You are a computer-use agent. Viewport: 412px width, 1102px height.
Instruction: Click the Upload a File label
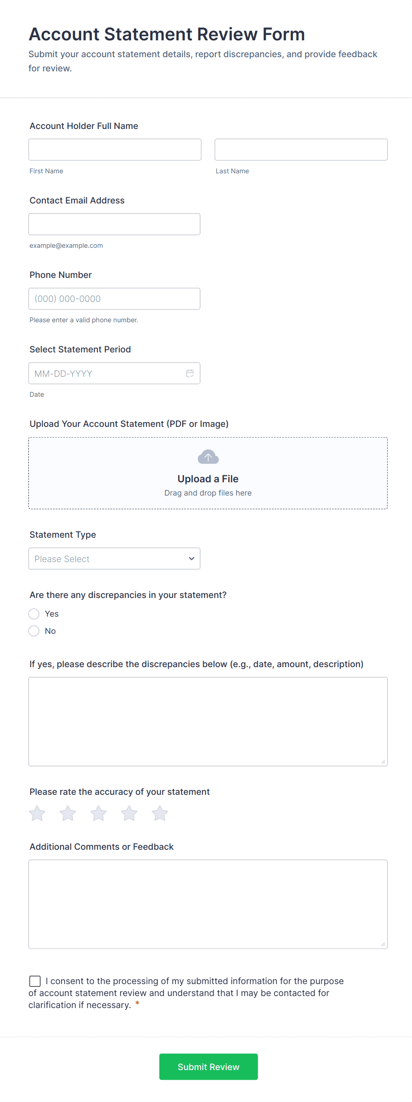(208, 479)
